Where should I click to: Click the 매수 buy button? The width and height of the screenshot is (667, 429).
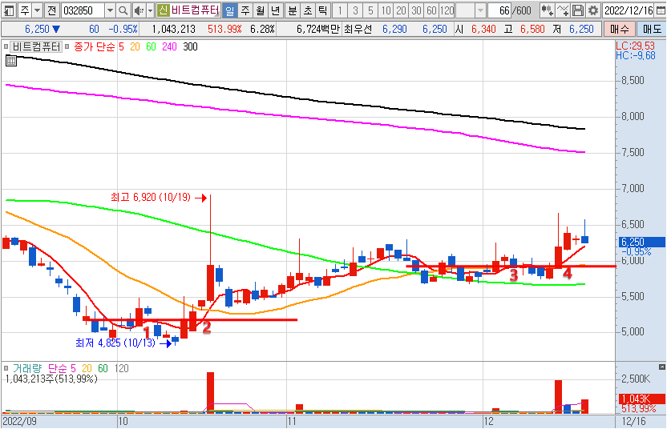tap(620, 29)
